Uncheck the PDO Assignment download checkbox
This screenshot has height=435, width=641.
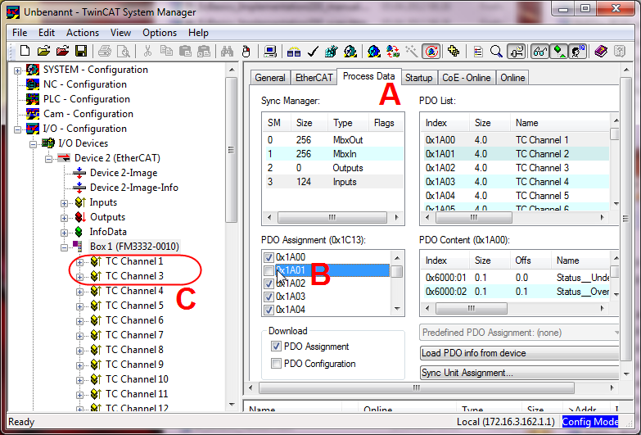click(276, 347)
